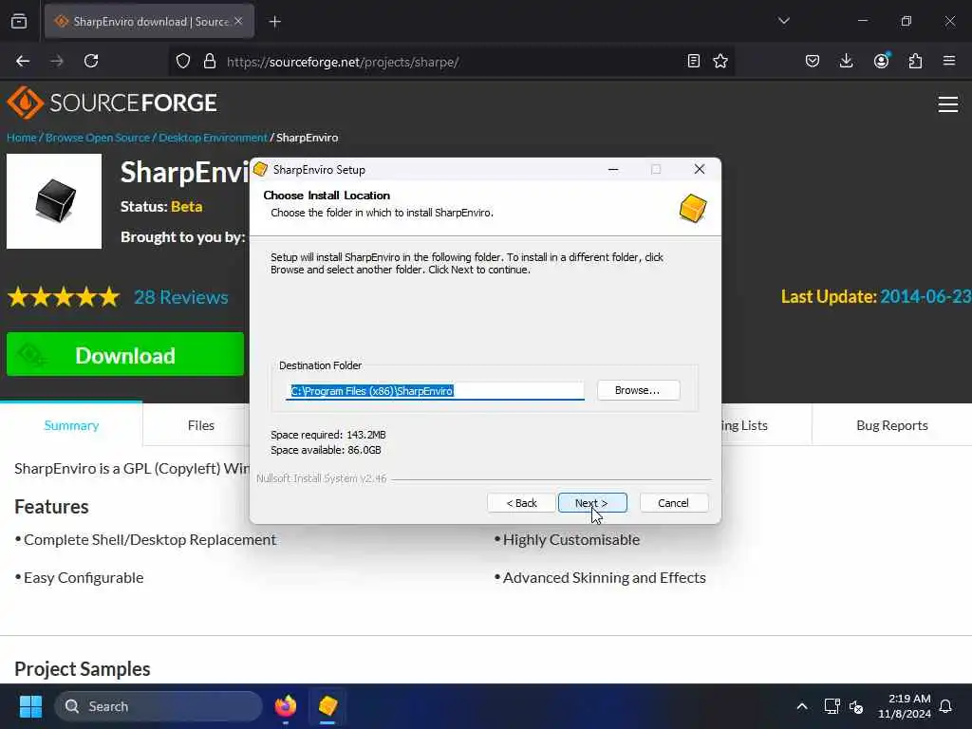Click the yellow cube icon in setup header

point(693,208)
